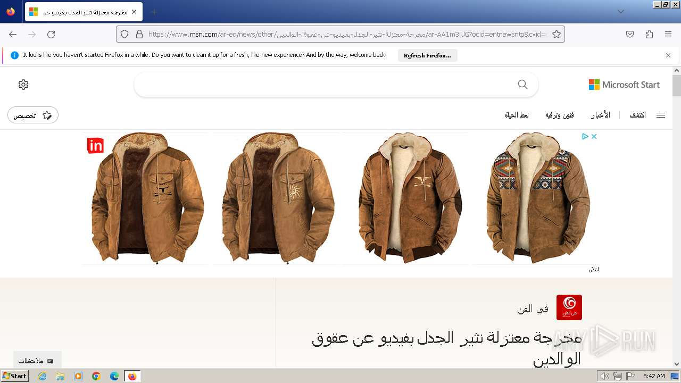Viewport: 681px width, 383px height.
Task: Click the address bar URL
Action: pyautogui.click(x=347, y=34)
